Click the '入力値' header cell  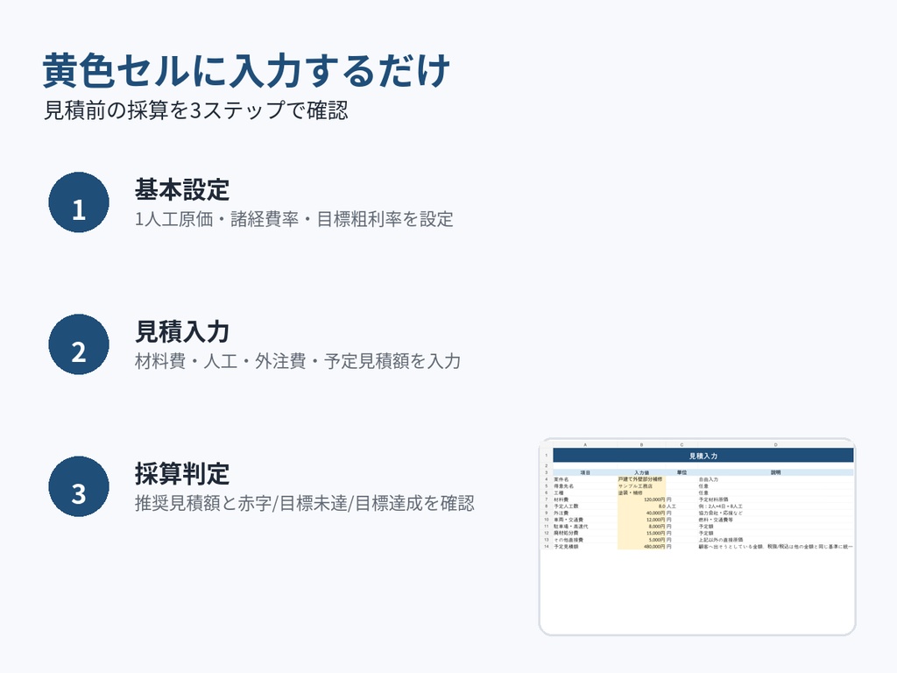click(641, 472)
